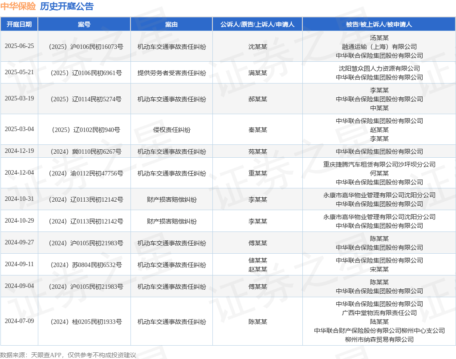Click plaintiff 沈某某
Viewport: 456px width, 359px height.
tap(258, 47)
